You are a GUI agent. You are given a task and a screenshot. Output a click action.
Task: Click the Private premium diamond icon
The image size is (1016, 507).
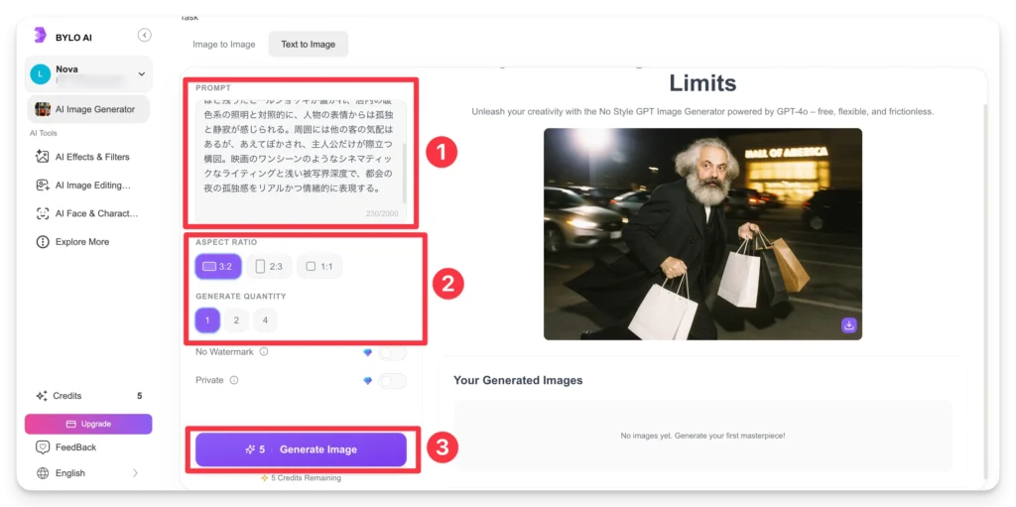coord(367,381)
